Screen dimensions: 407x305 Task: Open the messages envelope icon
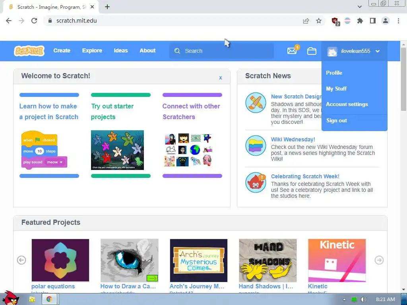point(292,51)
